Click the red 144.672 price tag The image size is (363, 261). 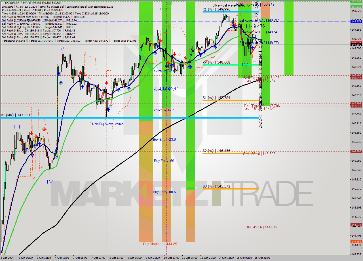[x=356, y=225]
